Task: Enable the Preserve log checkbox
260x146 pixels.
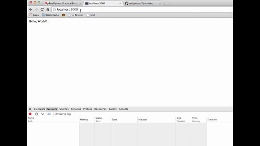Action: tap(54, 114)
